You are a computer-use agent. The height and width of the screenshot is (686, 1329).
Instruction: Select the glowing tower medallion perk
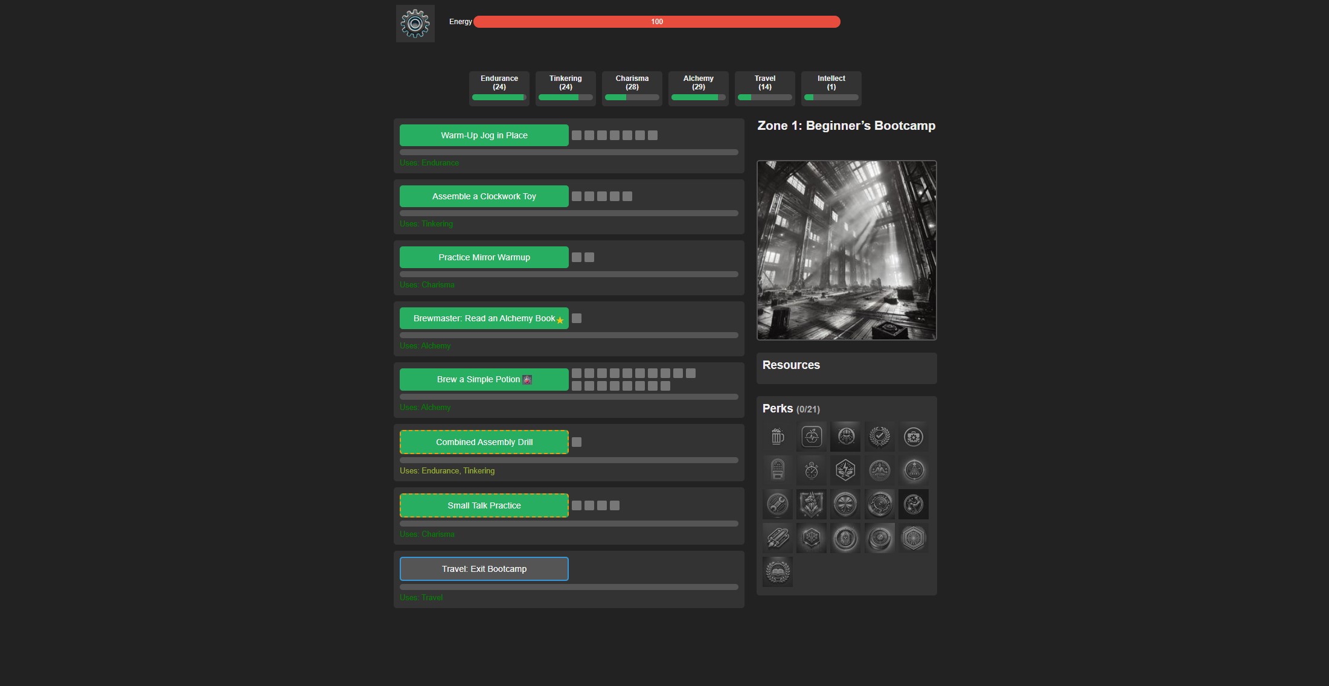[913, 470]
